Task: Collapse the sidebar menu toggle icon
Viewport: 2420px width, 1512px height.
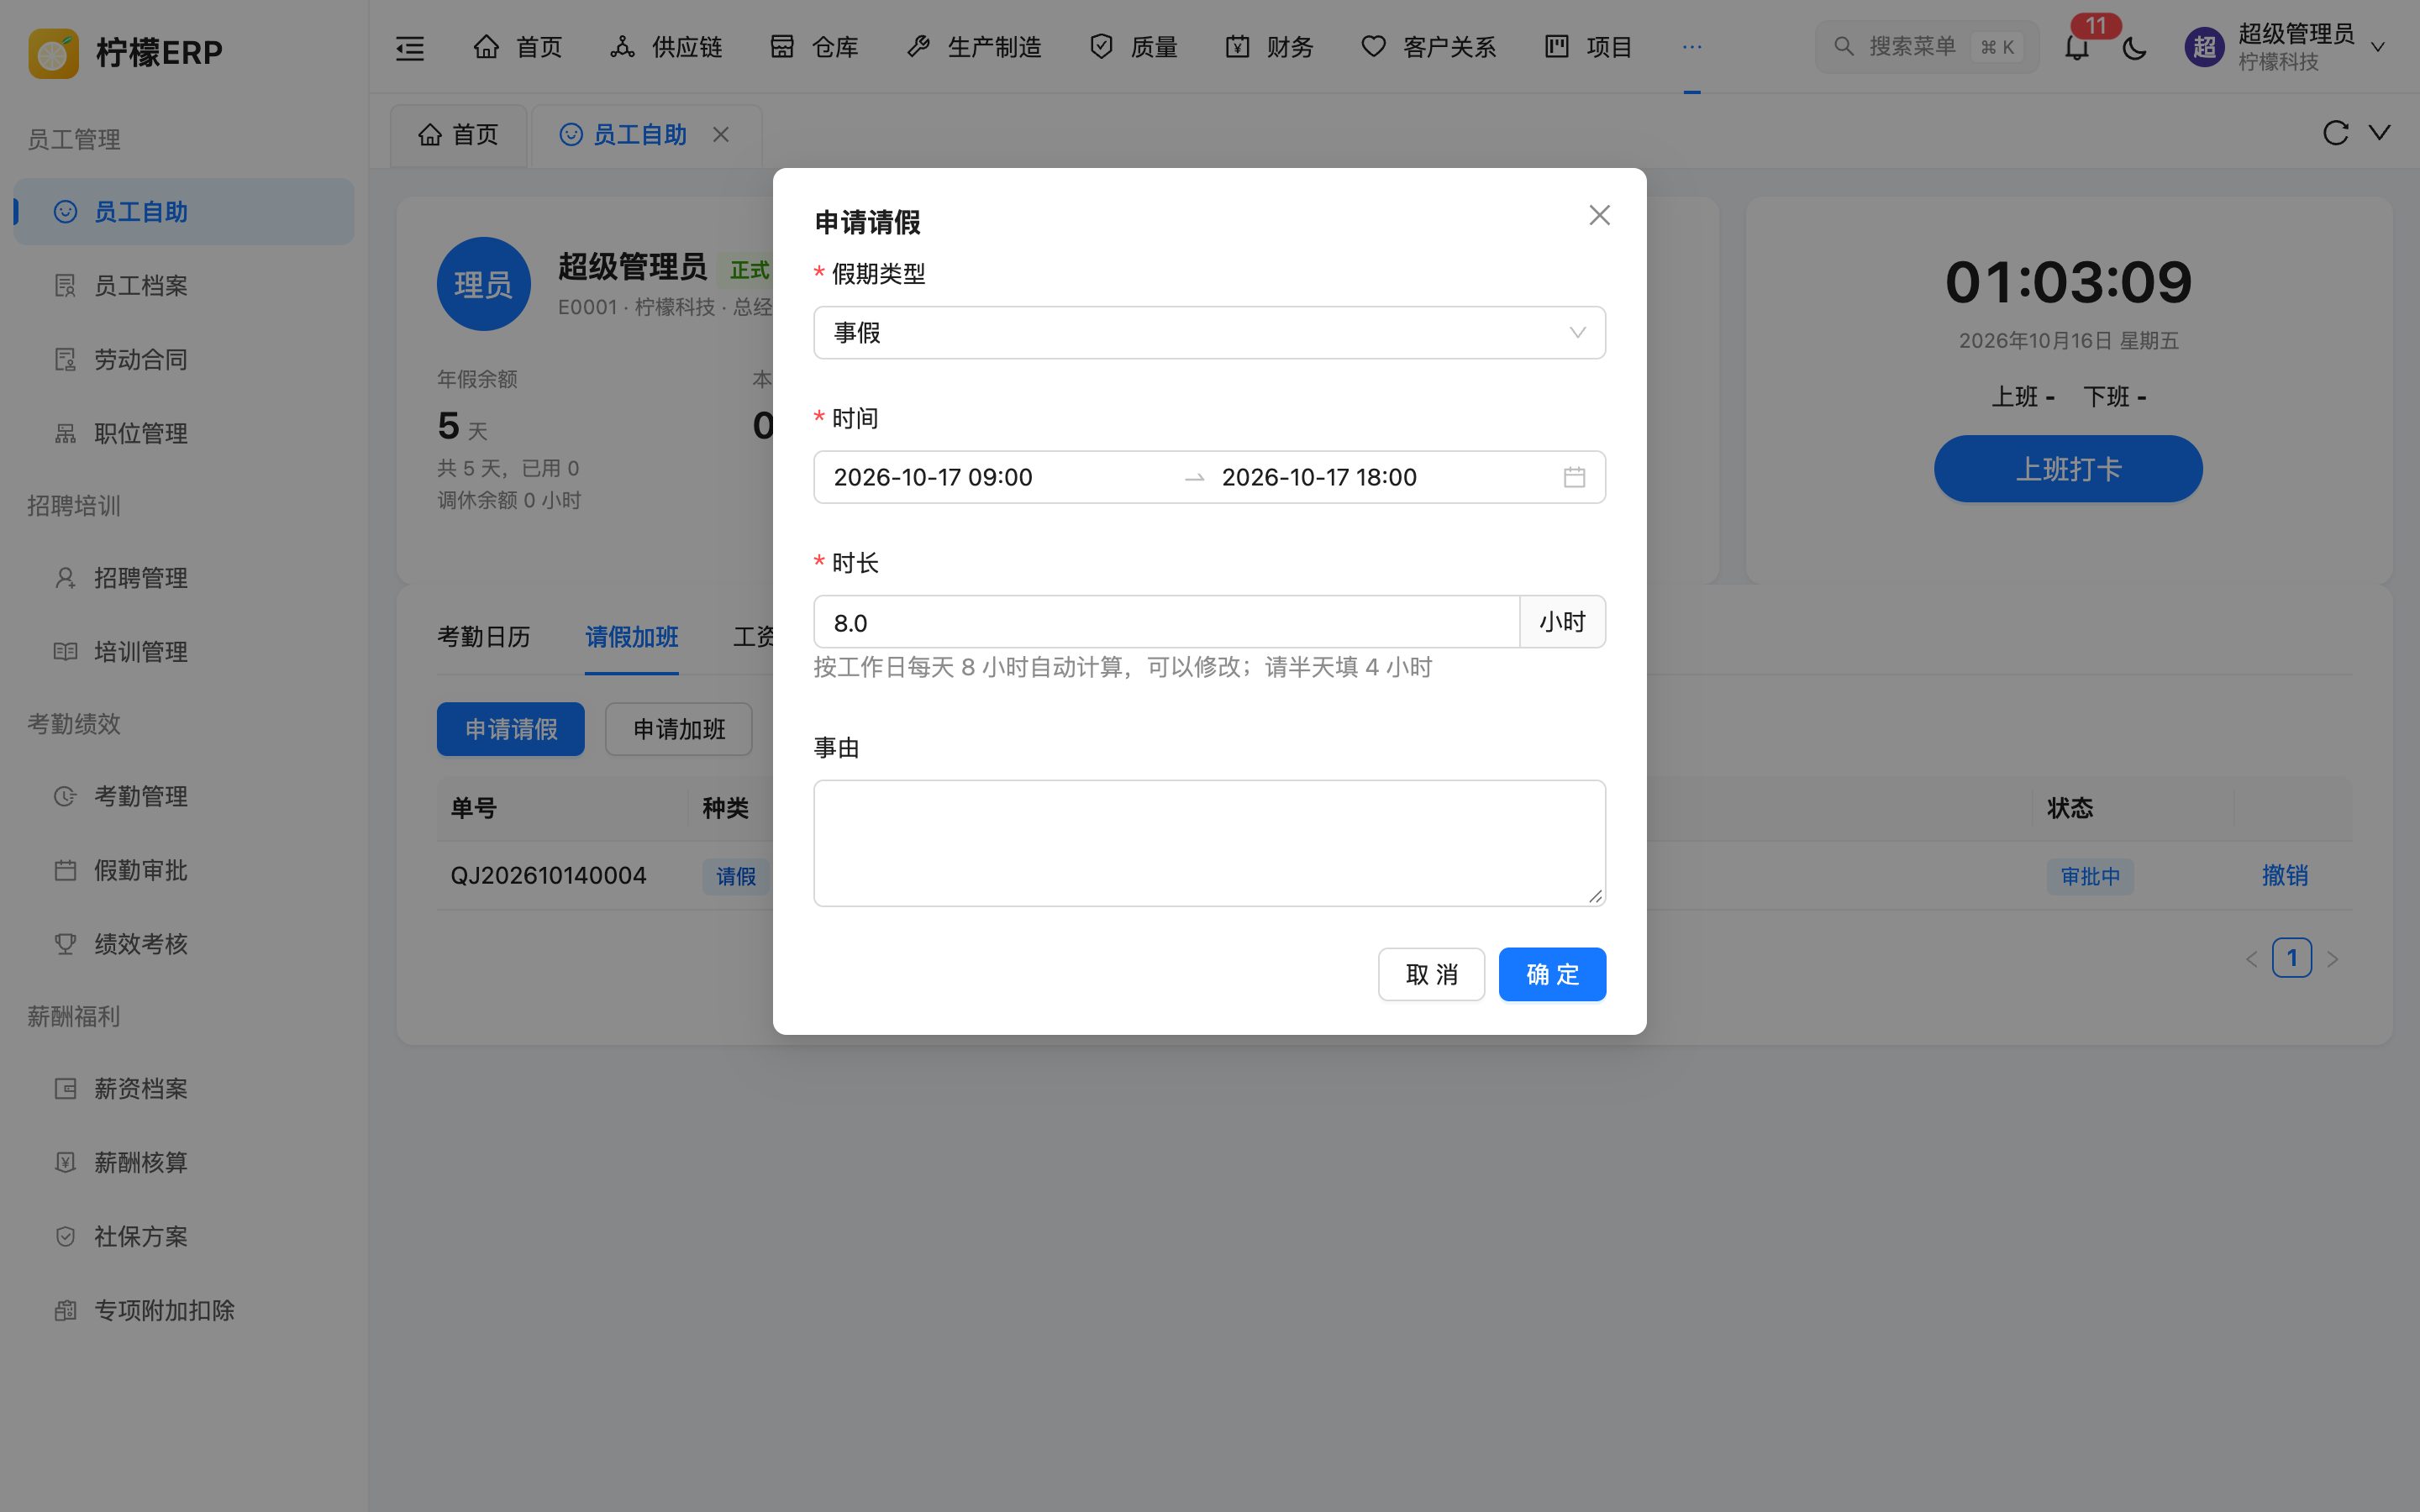Action: 410,47
